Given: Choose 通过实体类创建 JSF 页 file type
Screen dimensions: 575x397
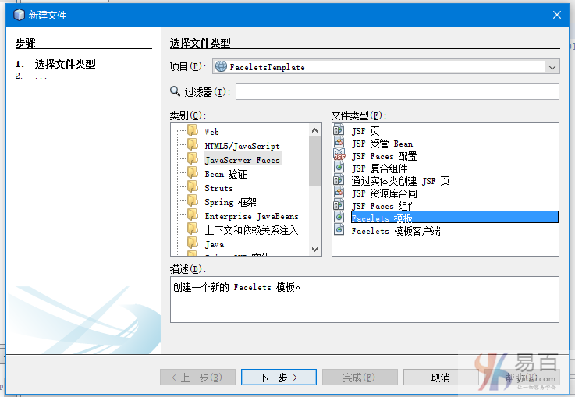Looking at the screenshot, I should (x=400, y=181).
